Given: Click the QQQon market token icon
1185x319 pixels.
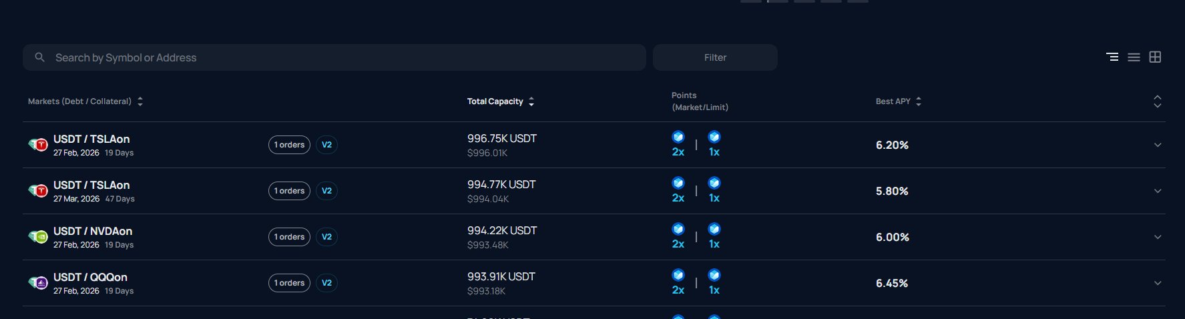Looking at the screenshot, I should [38, 283].
